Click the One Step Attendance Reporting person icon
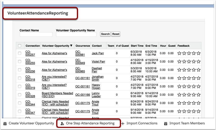The image size is (216, 130). (x=62, y=124)
